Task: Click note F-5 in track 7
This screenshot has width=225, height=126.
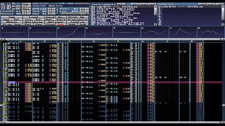Action: 159,51
